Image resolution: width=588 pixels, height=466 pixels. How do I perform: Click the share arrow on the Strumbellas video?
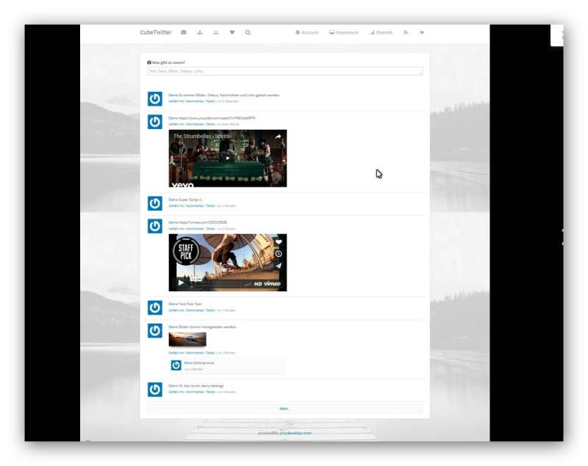point(279,136)
